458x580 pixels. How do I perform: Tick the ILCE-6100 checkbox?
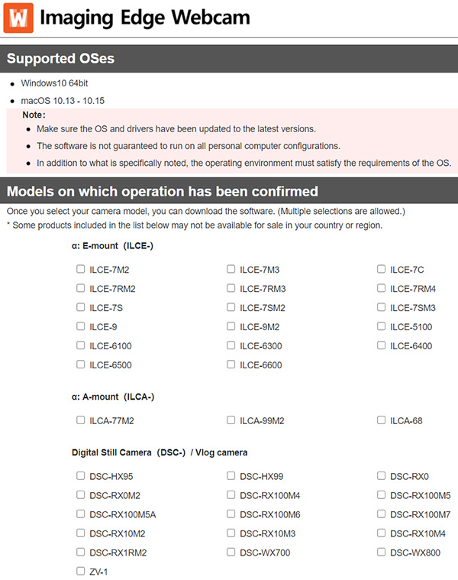tap(81, 345)
